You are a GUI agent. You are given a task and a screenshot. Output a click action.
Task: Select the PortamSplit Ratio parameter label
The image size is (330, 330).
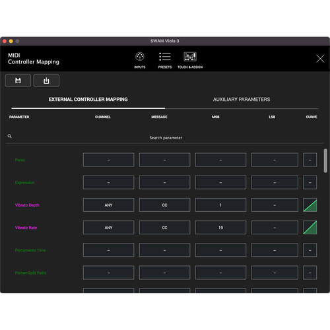[30, 273]
